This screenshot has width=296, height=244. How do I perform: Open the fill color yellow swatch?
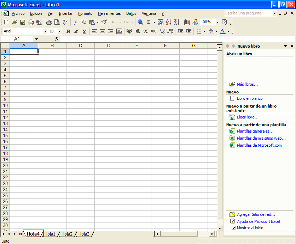click(x=211, y=31)
